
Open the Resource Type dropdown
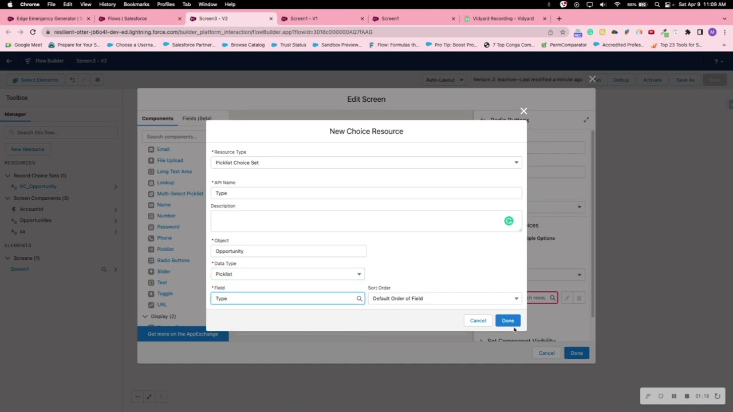click(366, 163)
